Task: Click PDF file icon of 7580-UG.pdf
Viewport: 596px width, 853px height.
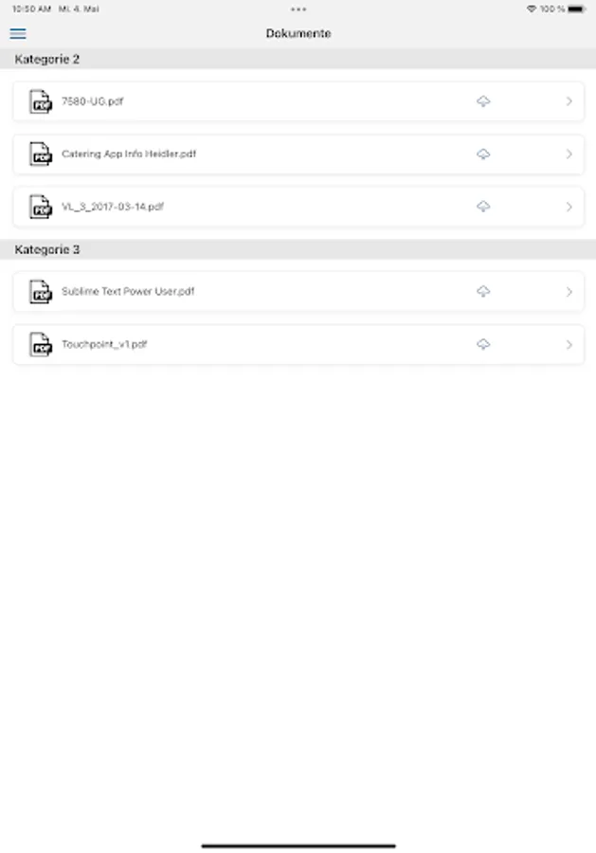Action: [x=41, y=101]
